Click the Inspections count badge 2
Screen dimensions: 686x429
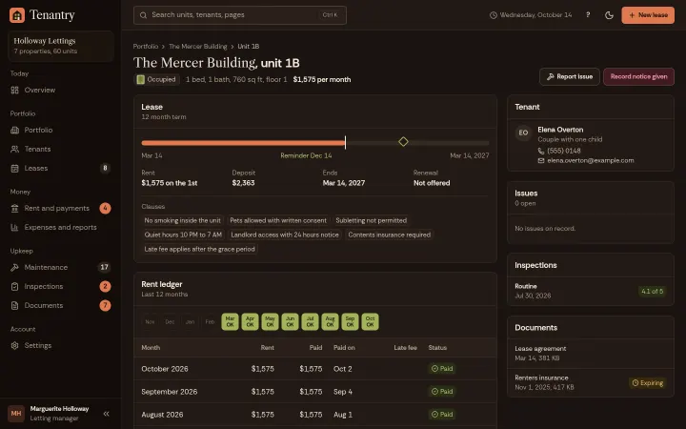[105, 287]
